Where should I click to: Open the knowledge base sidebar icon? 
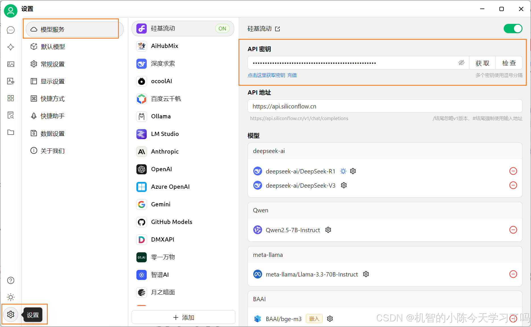pyautogui.click(x=11, y=115)
